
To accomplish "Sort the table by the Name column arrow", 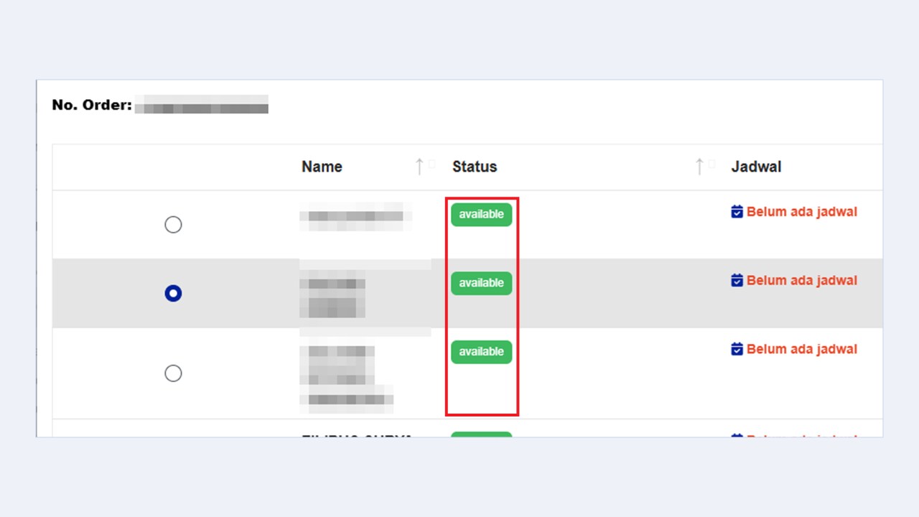I will tap(419, 167).
